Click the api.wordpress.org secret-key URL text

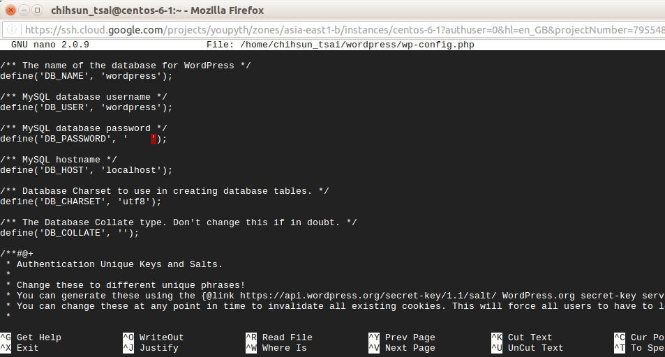(368, 296)
